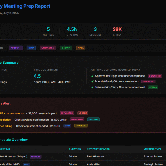Click the MMD badge in Andy Miller's schedule row
This screenshot has height=166, width=166.
point(26,164)
